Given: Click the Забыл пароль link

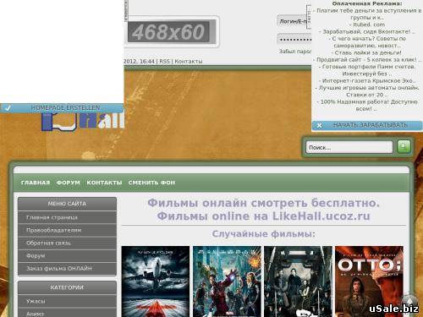Looking at the screenshot, I should (295, 52).
